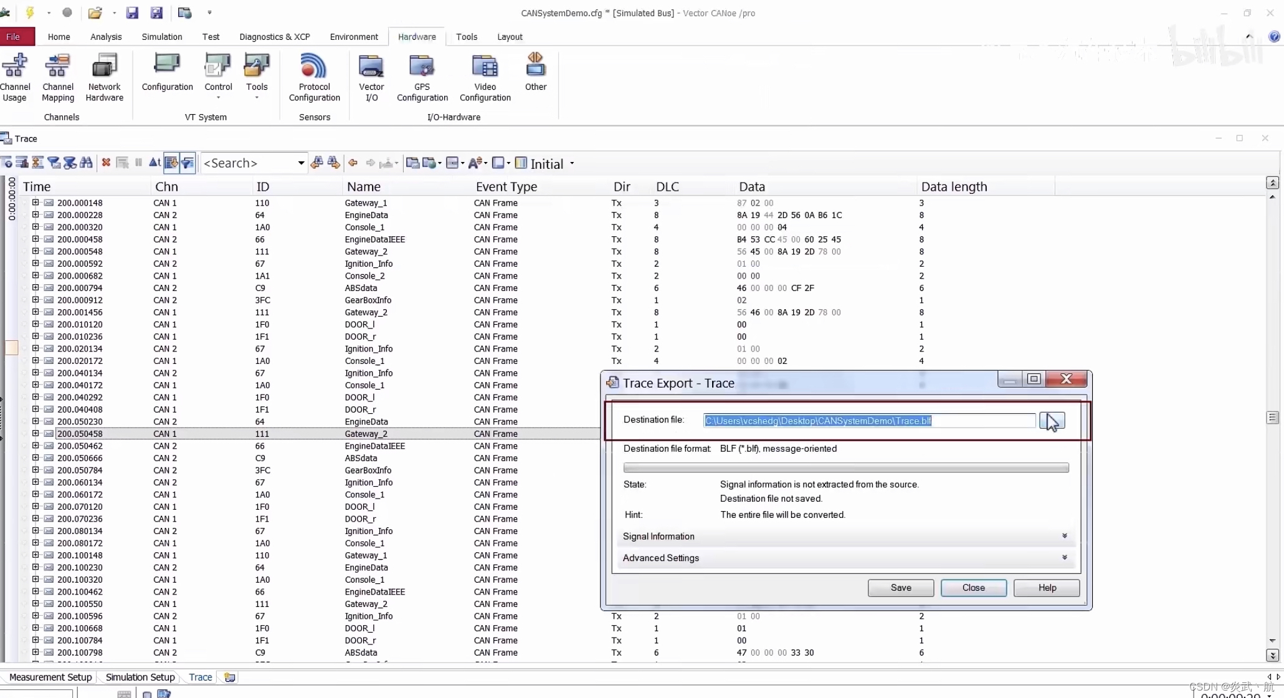Viewport: 1284px width, 698px height.
Task: Toggle the delta time display button
Action: click(x=155, y=163)
